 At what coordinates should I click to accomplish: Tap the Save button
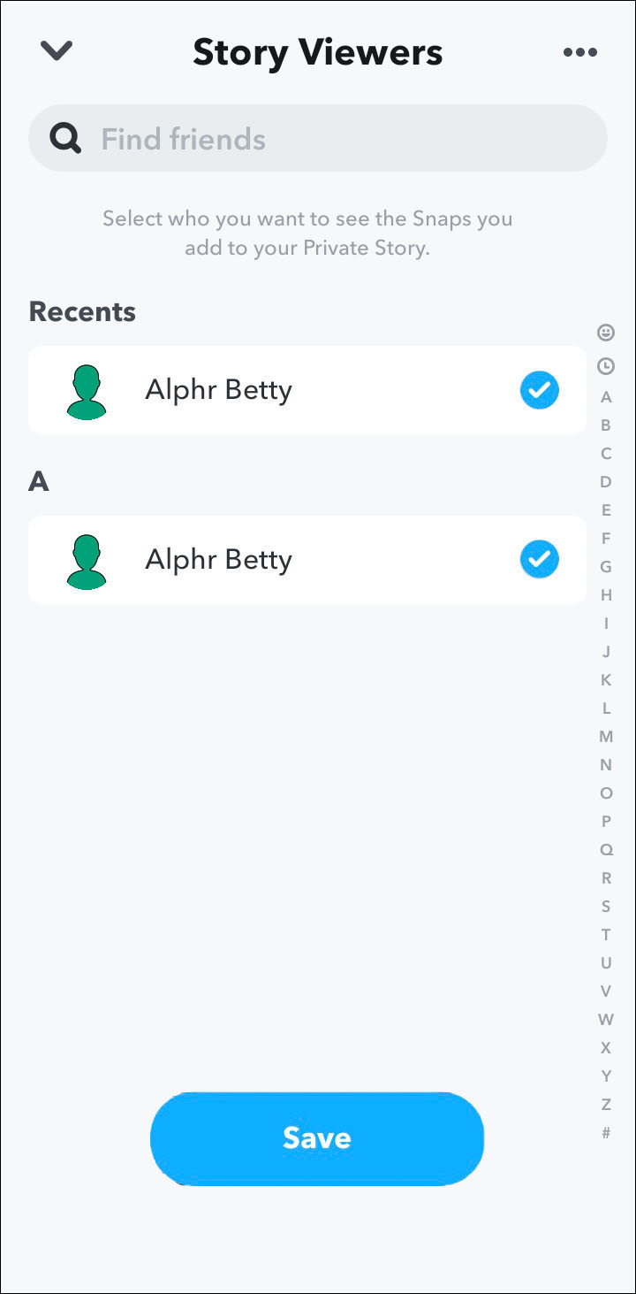[x=317, y=1137]
